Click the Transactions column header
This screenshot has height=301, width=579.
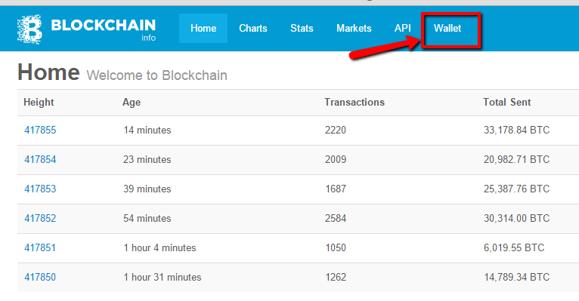[x=355, y=102]
